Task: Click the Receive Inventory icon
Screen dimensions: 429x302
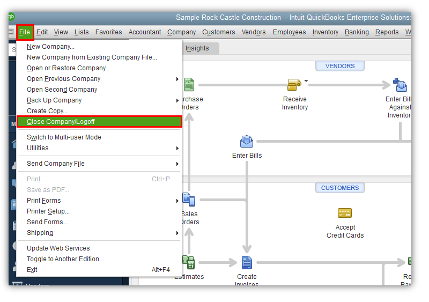Action: click(294, 85)
